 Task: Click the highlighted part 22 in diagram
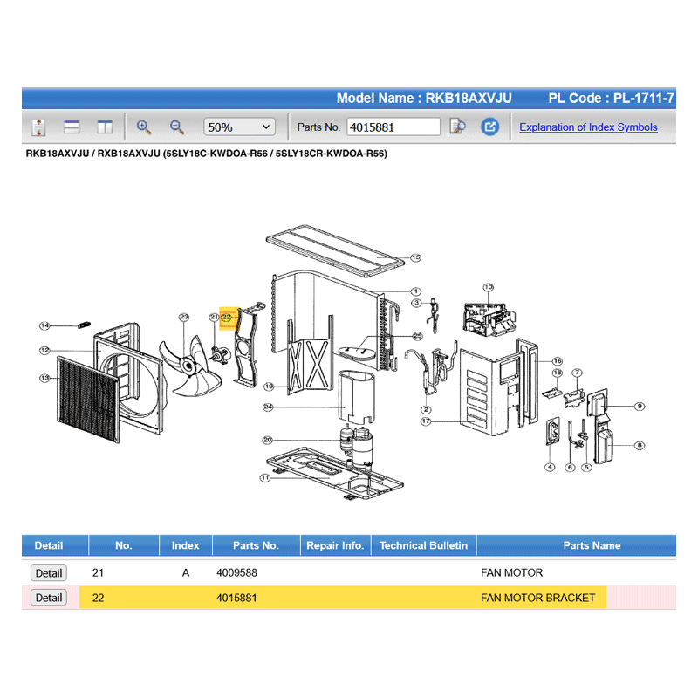click(x=227, y=318)
